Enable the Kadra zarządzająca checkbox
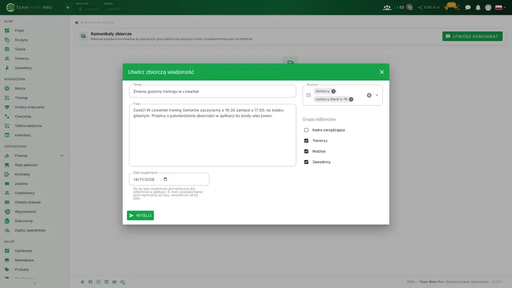The image size is (512, 288). (x=306, y=130)
